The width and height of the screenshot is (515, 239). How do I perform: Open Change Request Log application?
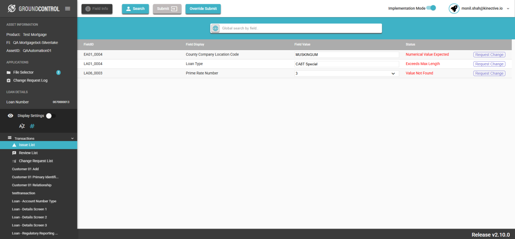pos(30,80)
